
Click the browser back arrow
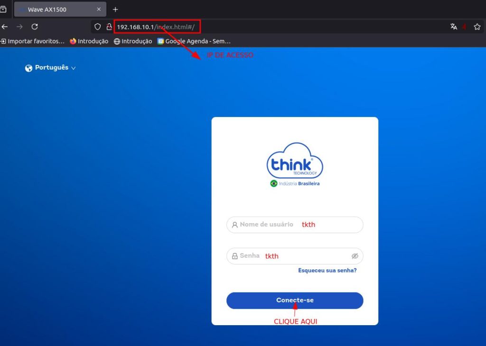(x=4, y=27)
